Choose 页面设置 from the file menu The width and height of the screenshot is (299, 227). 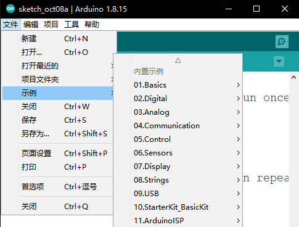point(58,154)
